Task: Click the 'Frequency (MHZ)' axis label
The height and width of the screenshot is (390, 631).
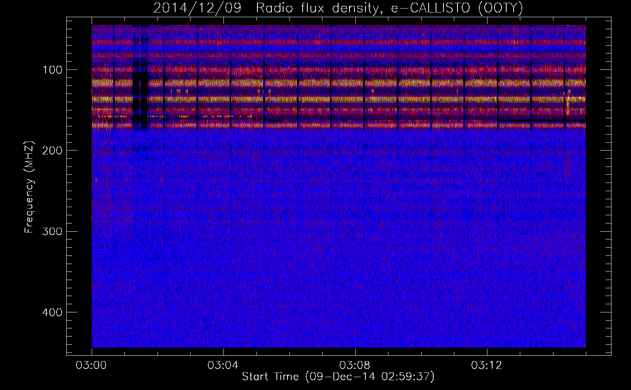Action: [29, 187]
